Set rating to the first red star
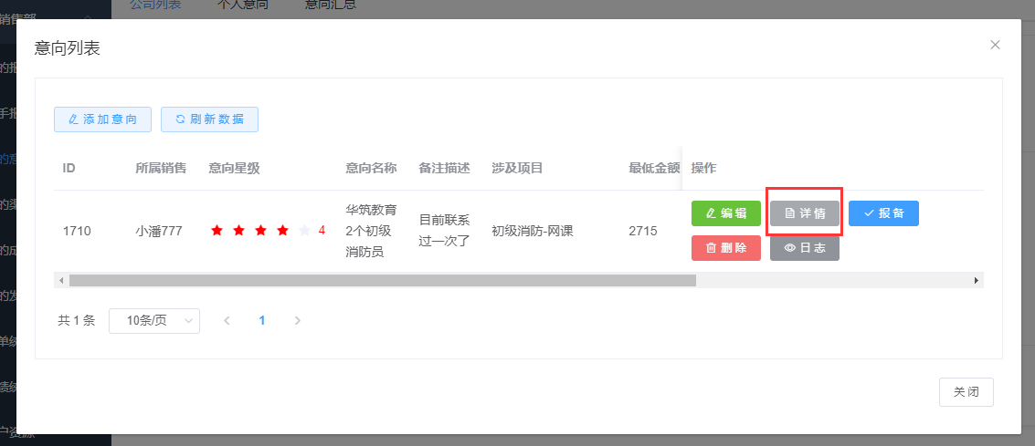Image resolution: width=1035 pixels, height=446 pixels. (x=217, y=231)
